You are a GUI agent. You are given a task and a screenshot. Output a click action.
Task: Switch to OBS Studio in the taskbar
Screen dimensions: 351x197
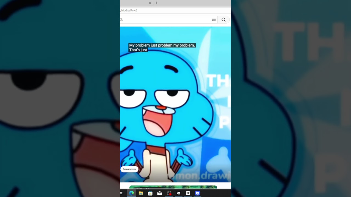tap(169, 193)
